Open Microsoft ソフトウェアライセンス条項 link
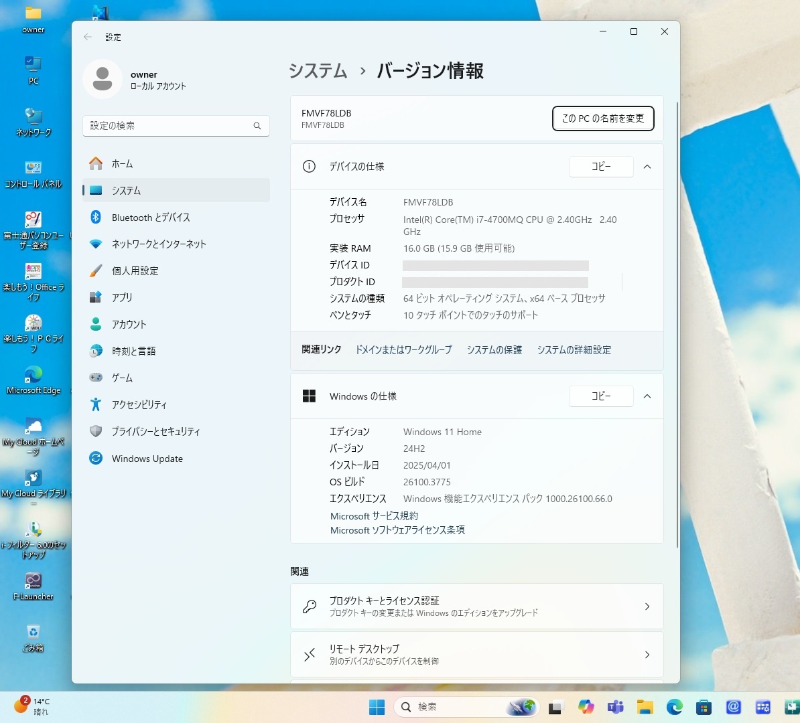 [397, 530]
